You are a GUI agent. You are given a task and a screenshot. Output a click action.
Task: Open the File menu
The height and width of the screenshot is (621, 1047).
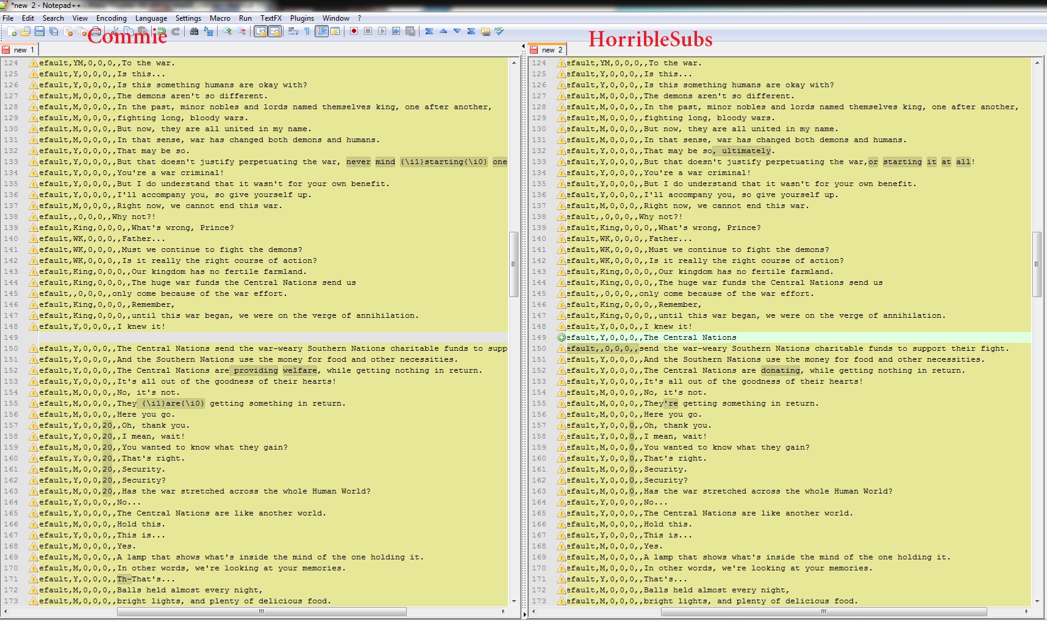click(x=8, y=18)
